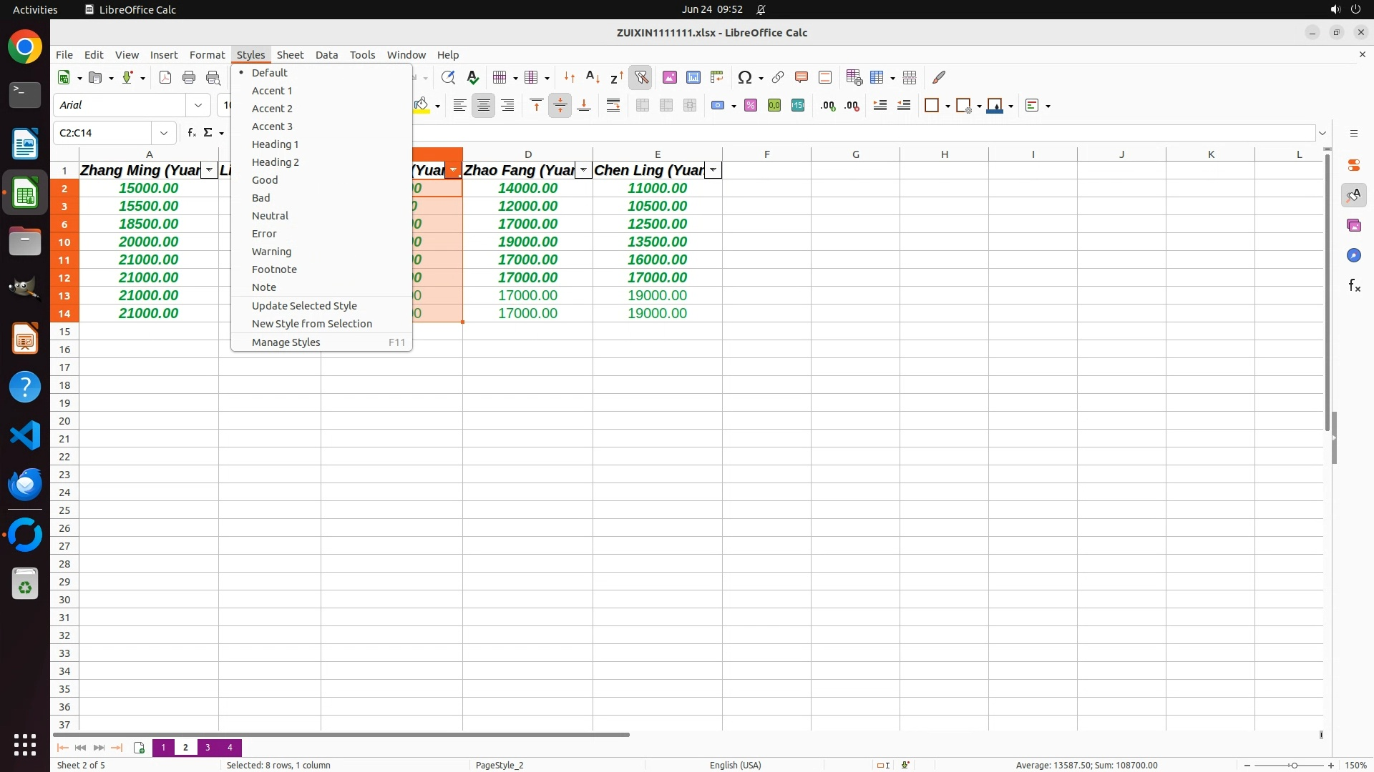Switch to sheet tab 3
The image size is (1374, 772).
click(x=208, y=748)
